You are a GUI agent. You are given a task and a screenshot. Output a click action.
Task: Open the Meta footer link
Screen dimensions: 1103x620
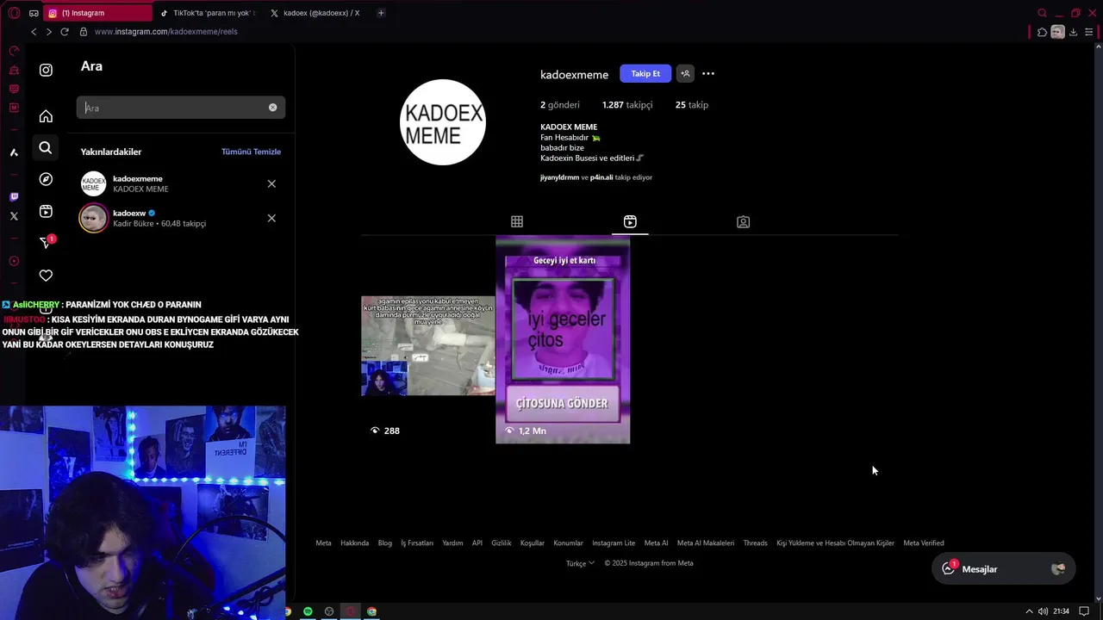point(323,543)
